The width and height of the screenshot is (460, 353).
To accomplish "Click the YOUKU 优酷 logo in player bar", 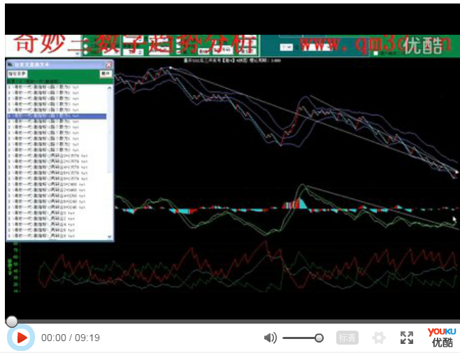I will (x=442, y=337).
